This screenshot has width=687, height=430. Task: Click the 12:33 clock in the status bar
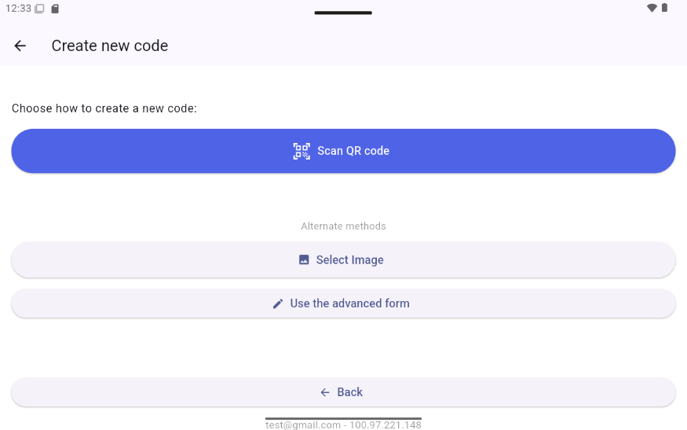pyautogui.click(x=18, y=9)
